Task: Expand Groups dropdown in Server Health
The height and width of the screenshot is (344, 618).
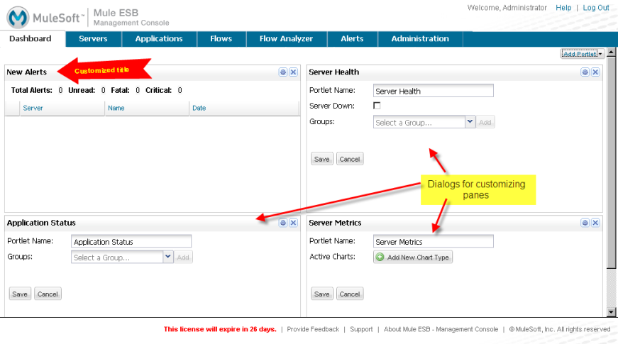Action: (470, 122)
